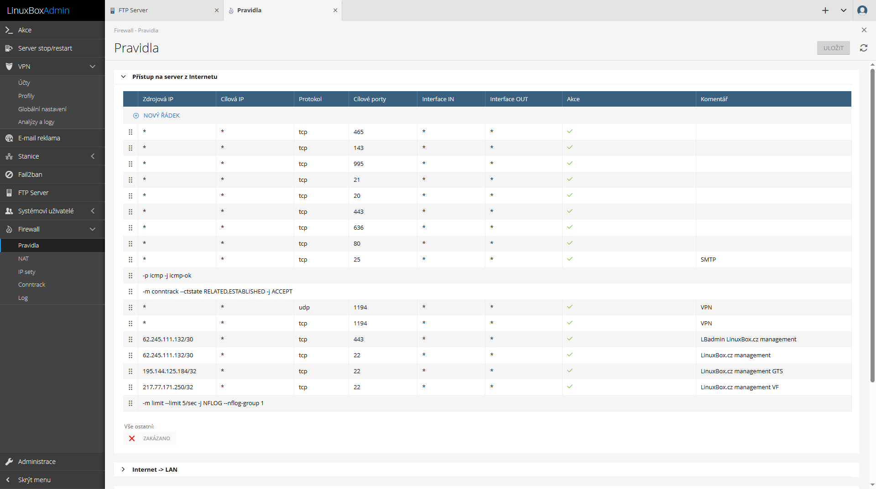The image size is (876, 489).
Task: Toggle accept action for LBadmin management rule
Action: tap(570, 339)
